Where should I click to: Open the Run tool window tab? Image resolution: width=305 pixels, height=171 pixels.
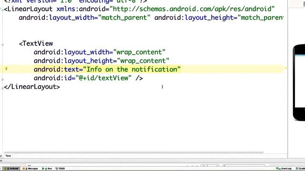(x=47, y=169)
